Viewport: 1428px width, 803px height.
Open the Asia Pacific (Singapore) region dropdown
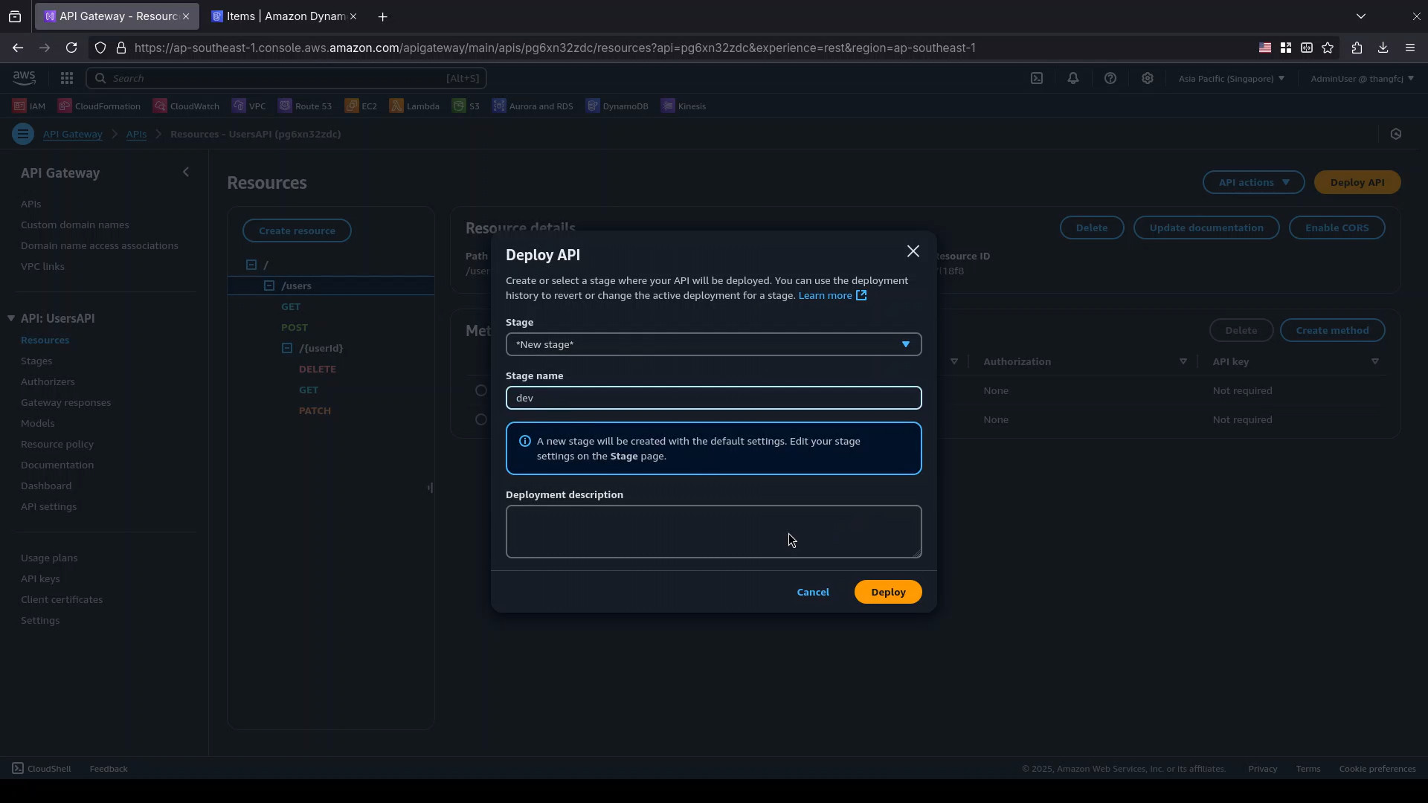coord(1231,78)
